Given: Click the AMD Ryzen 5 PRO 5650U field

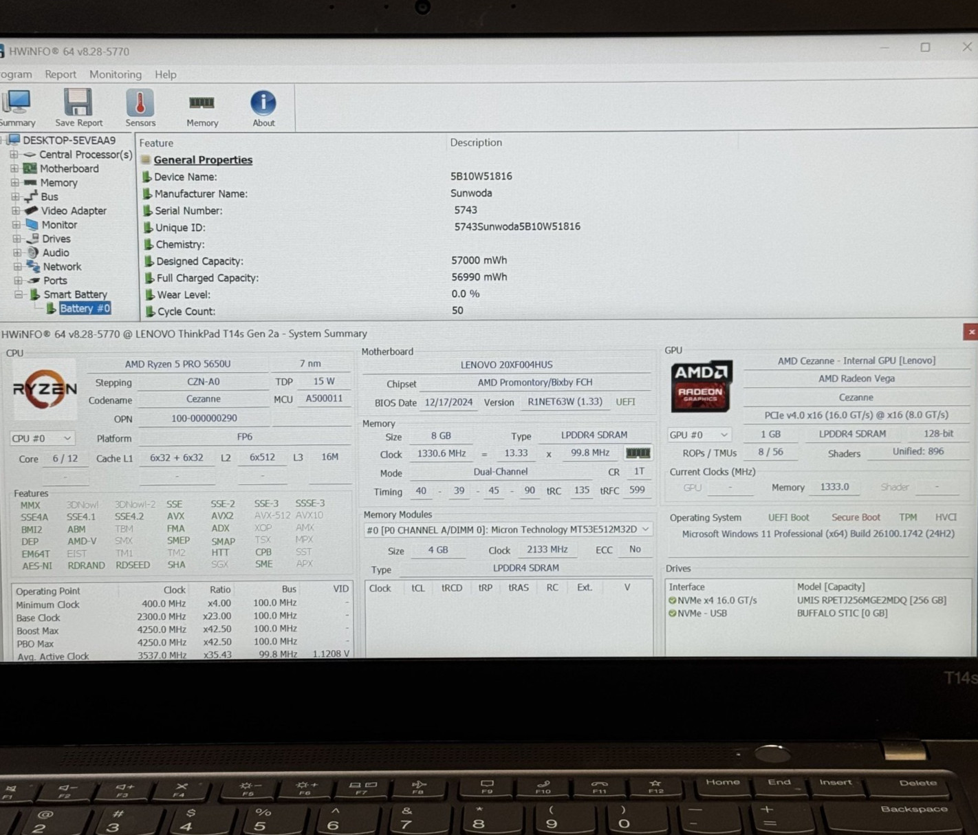Looking at the screenshot, I should click(177, 364).
